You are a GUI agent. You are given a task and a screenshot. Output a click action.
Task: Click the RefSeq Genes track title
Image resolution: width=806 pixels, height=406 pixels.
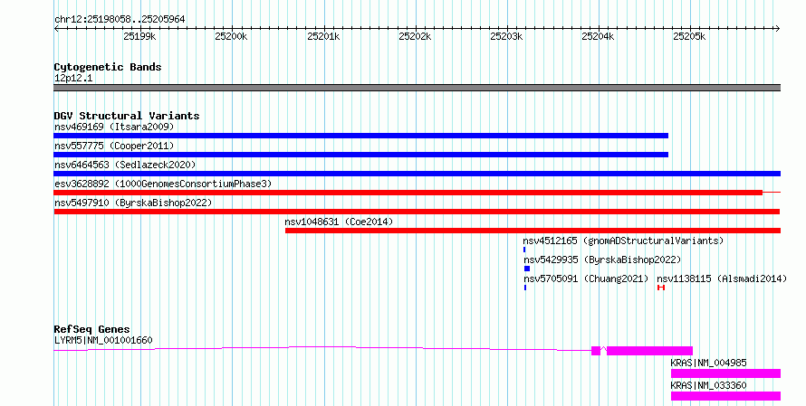pos(91,329)
